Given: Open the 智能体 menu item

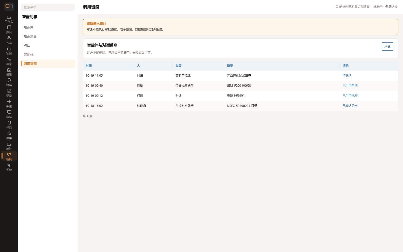Looking at the screenshot, I should point(48,54).
